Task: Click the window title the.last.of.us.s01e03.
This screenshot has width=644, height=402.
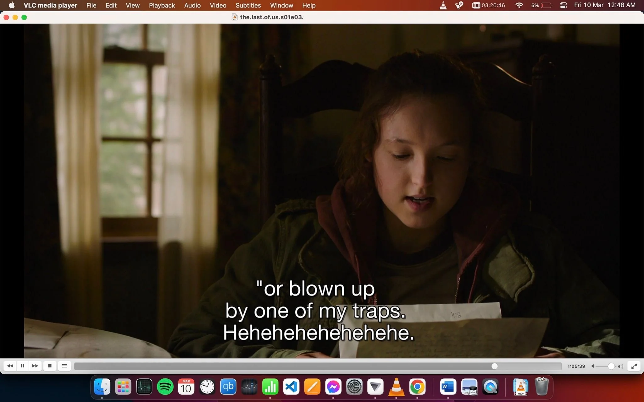Action: click(272, 17)
